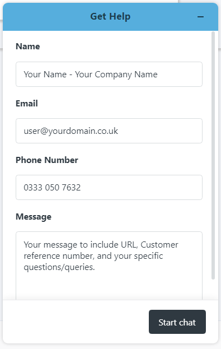Image resolution: width=221 pixels, height=349 pixels.
Task: Click the empty footer area beside Start chat
Action: (x=76, y=322)
